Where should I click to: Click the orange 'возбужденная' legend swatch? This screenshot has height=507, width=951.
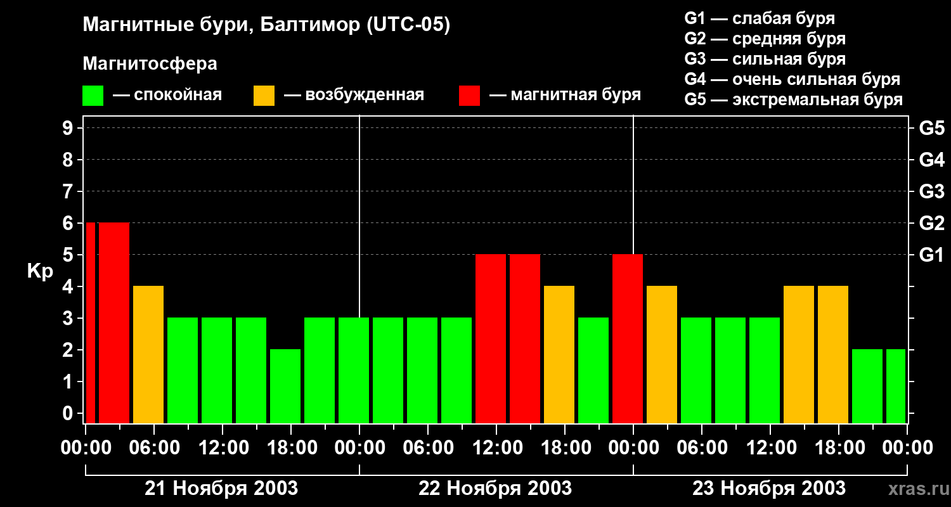[264, 96]
